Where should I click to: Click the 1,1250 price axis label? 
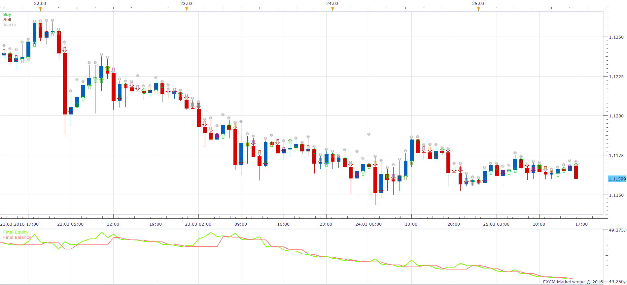(616, 37)
